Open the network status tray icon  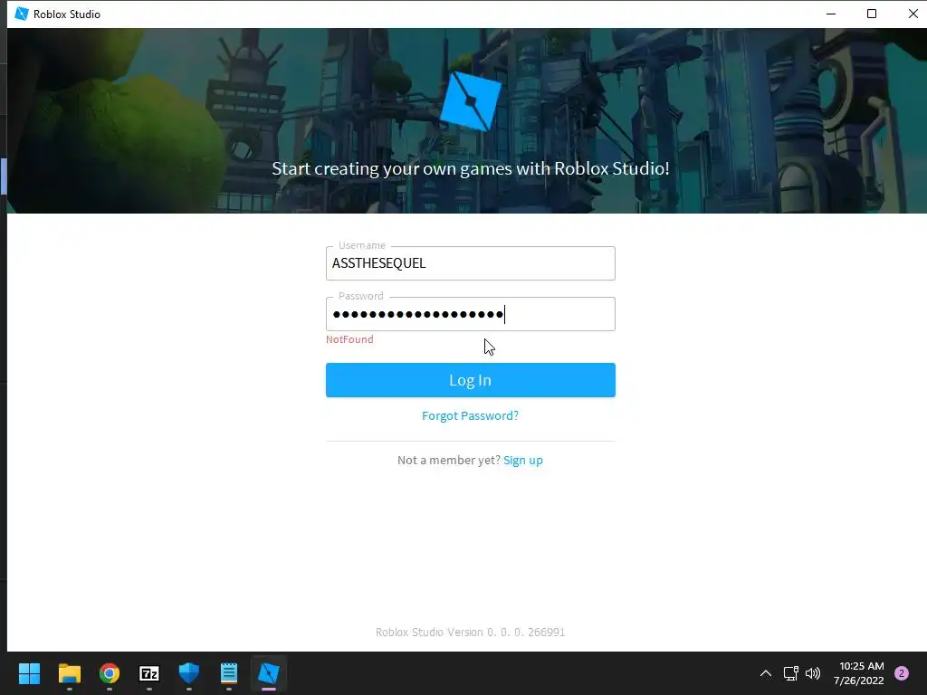pos(790,673)
